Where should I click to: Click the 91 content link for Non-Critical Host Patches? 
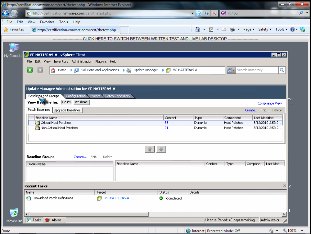[166, 128]
